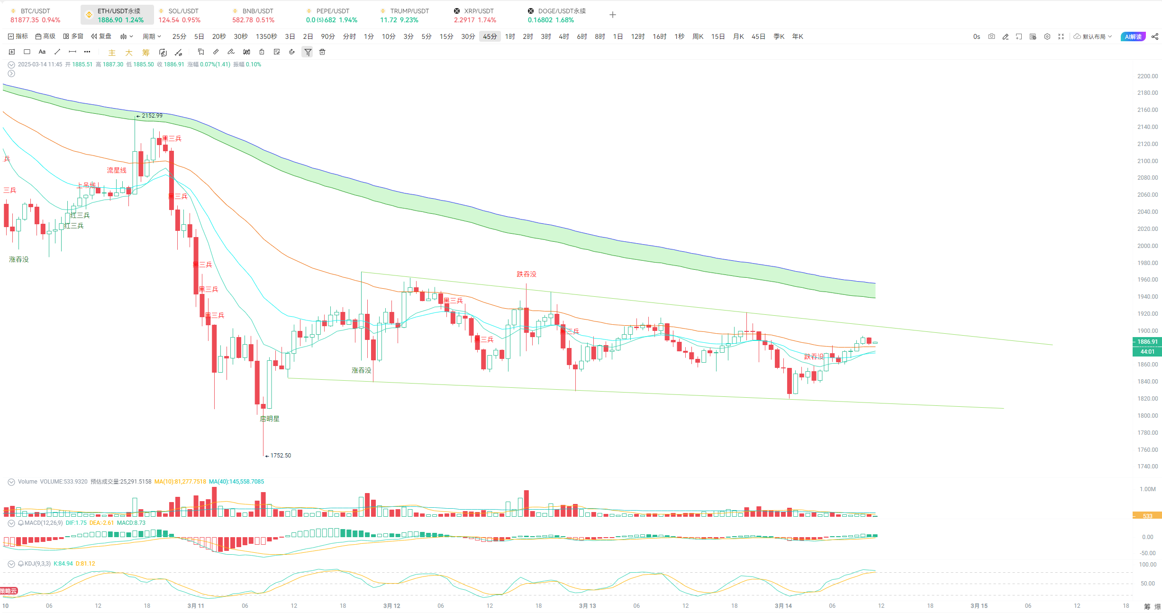Open the 多窗 multi-window layout
Screen dimensions: 1162x613
73,37
